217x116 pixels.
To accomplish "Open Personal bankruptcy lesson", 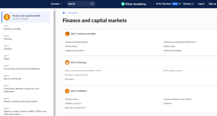I will pos(173,51).
